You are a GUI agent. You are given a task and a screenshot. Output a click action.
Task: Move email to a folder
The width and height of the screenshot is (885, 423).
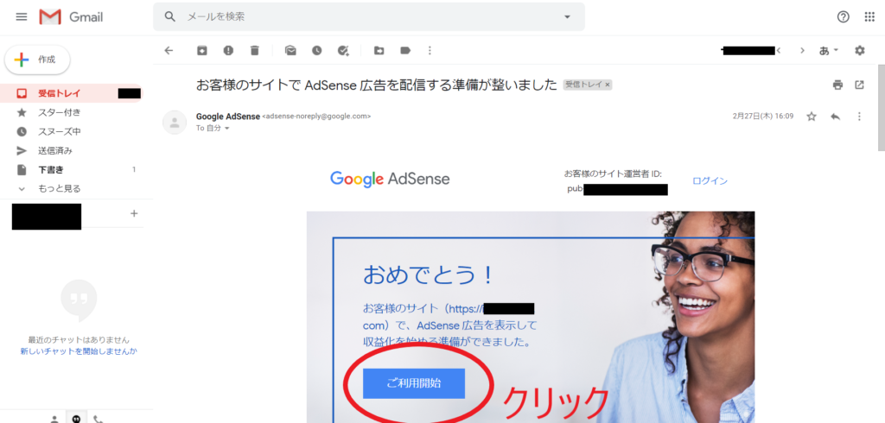(379, 51)
